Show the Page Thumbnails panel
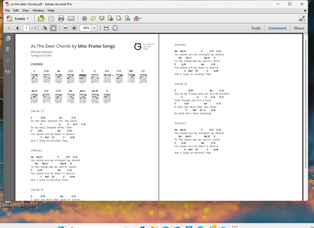The height and width of the screenshot is (228, 314). click(x=8, y=38)
